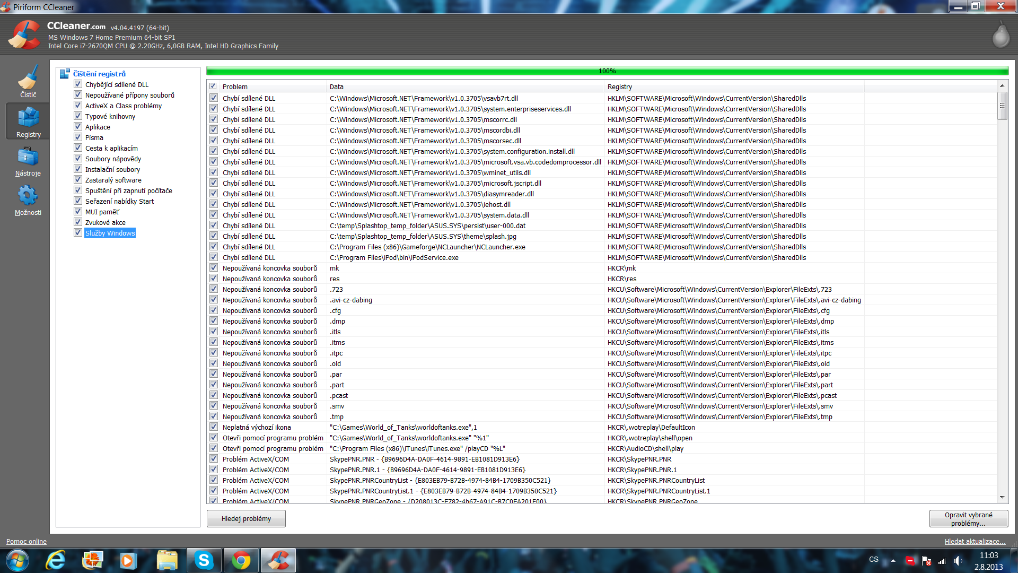Click the CS language indicator
Screen dimensions: 1018x573
874,559
